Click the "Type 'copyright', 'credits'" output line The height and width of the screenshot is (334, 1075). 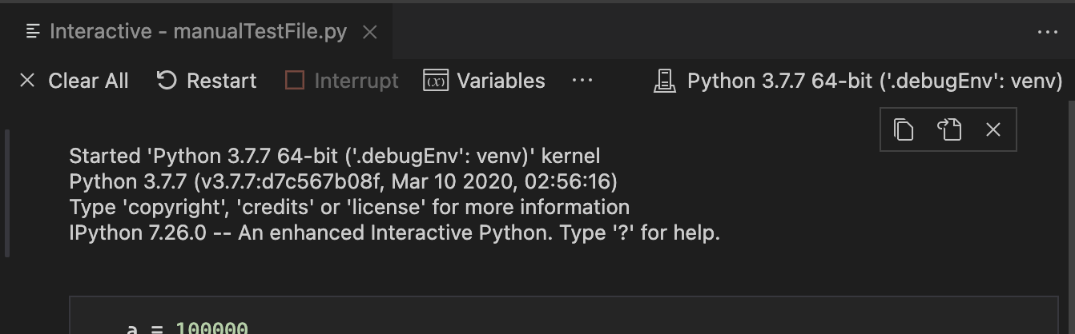pyautogui.click(x=348, y=208)
